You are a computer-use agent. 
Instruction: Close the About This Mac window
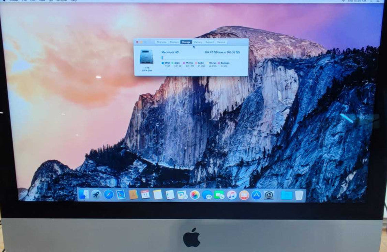tap(137, 42)
